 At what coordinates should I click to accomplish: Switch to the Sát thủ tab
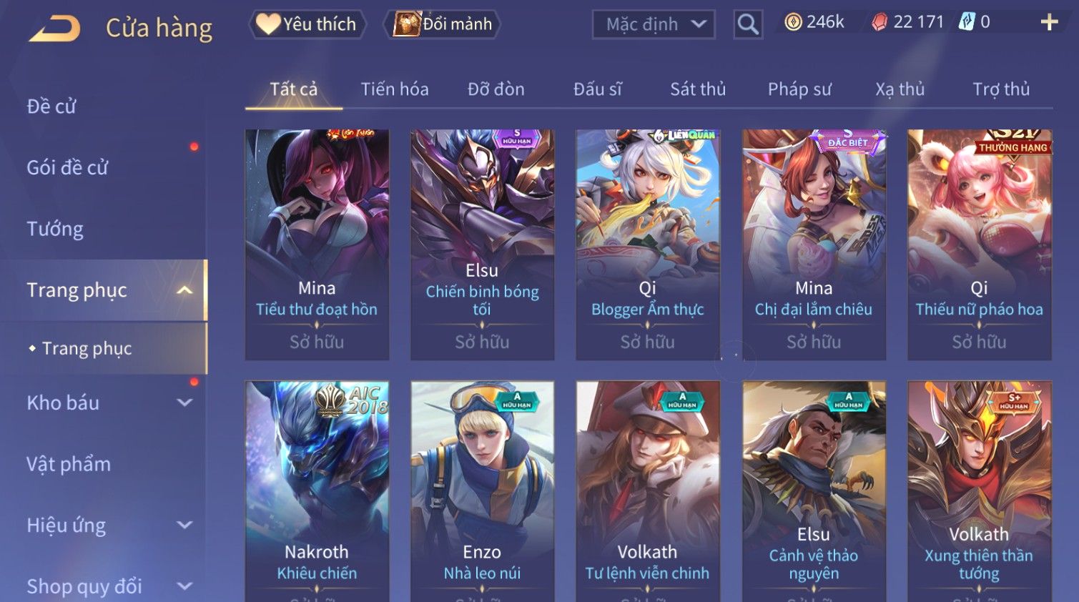click(698, 89)
